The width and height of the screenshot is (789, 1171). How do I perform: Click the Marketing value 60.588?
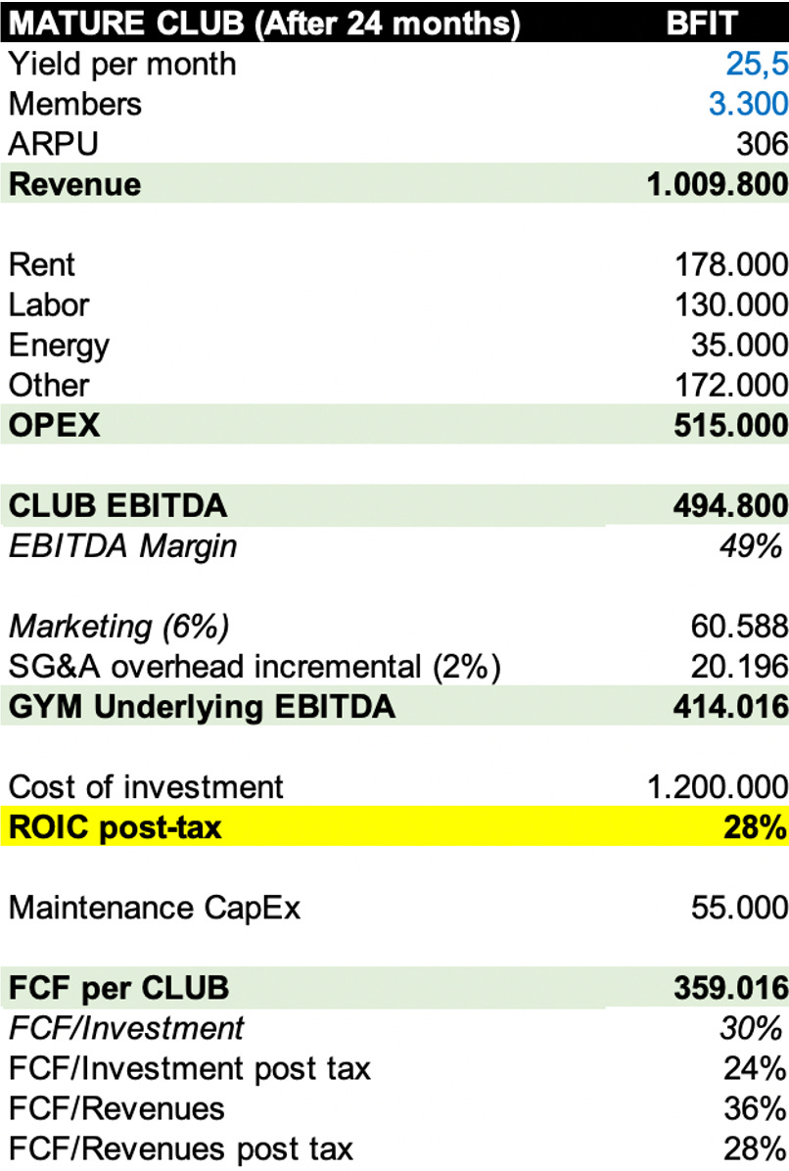[x=739, y=627]
